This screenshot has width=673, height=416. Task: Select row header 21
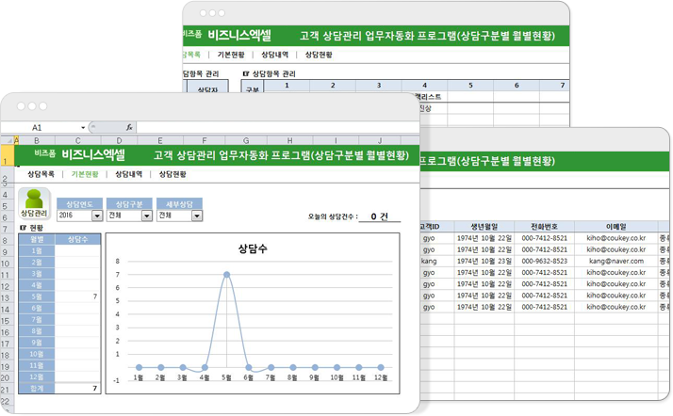coord(6,390)
